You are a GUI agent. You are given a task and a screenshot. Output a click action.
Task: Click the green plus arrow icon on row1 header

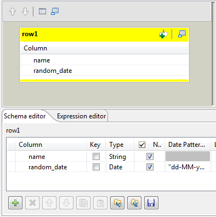163,34
